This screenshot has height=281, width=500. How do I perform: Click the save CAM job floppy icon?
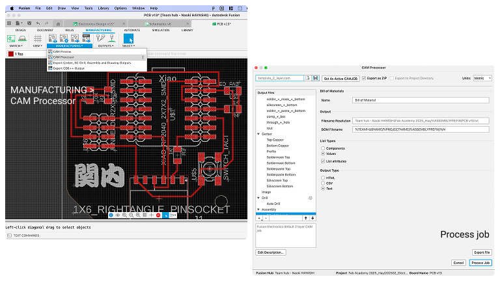point(316,78)
